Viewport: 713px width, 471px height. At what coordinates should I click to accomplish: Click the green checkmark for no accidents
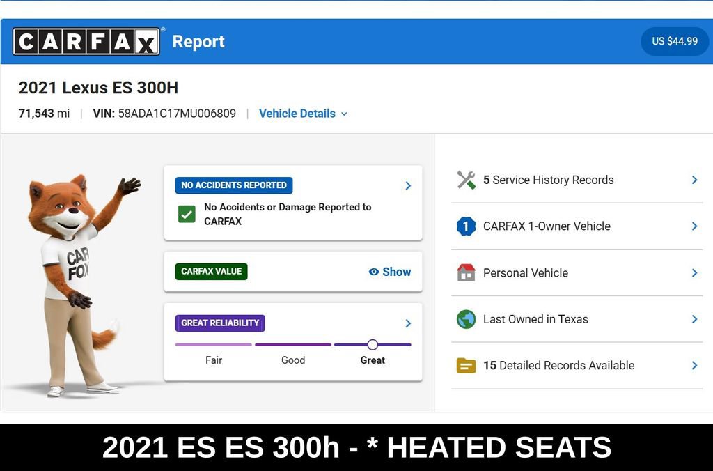[x=187, y=214]
